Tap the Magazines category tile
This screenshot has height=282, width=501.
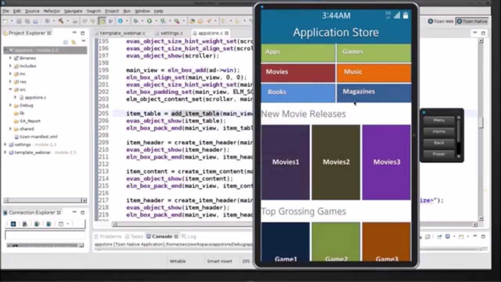tap(374, 93)
